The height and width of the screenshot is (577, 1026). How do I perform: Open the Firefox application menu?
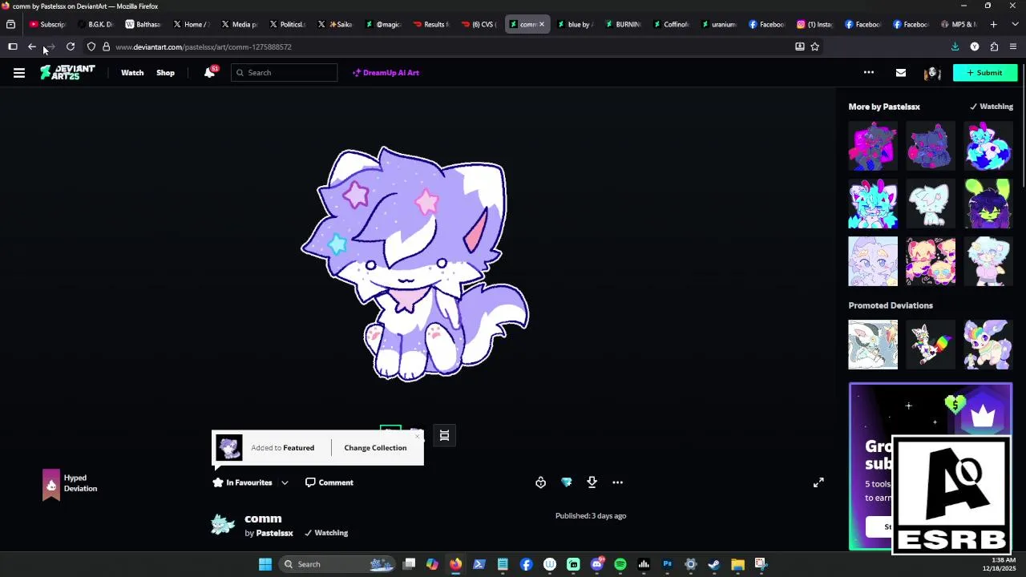click(1013, 47)
